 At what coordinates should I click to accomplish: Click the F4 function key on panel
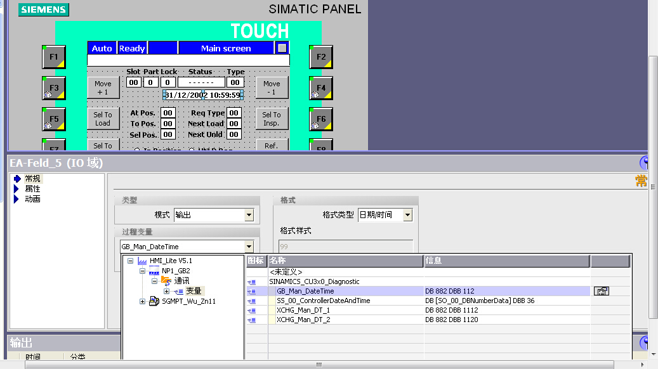(321, 87)
